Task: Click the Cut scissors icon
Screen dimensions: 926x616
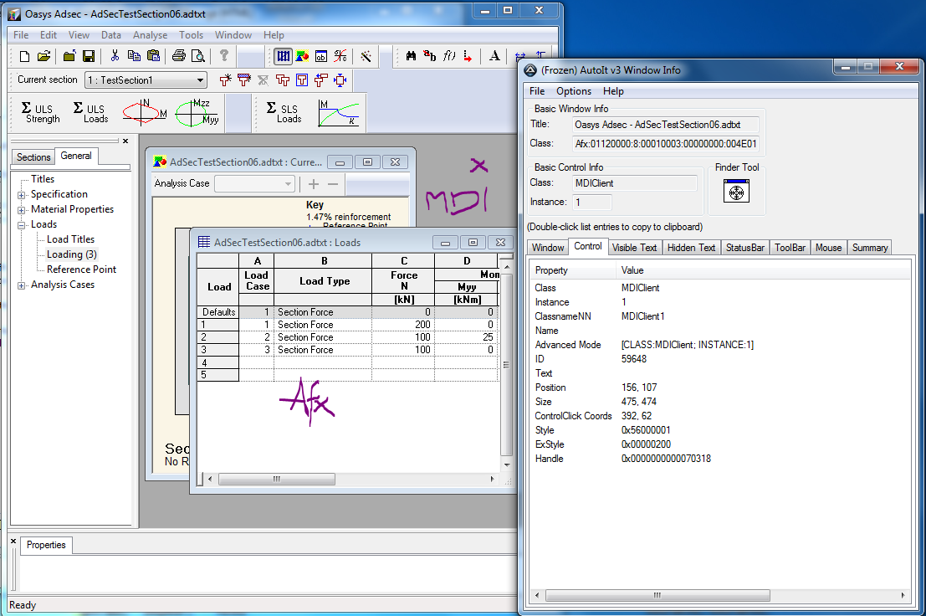Action: [x=115, y=56]
